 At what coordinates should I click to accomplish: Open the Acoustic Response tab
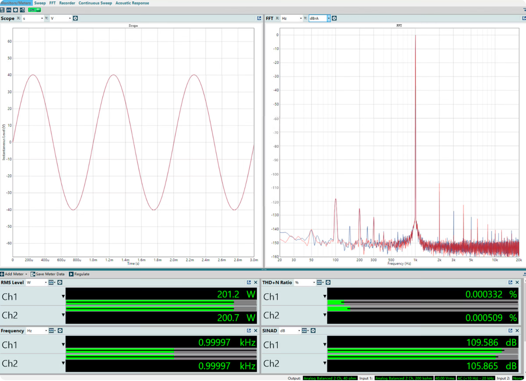(132, 3)
